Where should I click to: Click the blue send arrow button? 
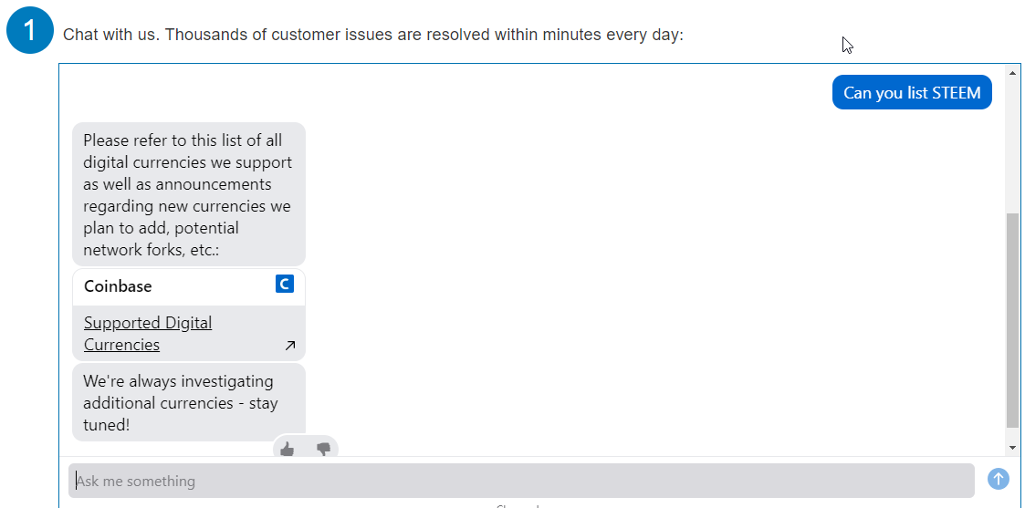click(999, 479)
